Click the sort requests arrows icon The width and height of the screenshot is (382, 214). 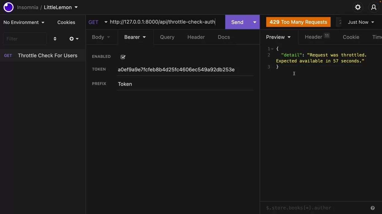tap(55, 39)
